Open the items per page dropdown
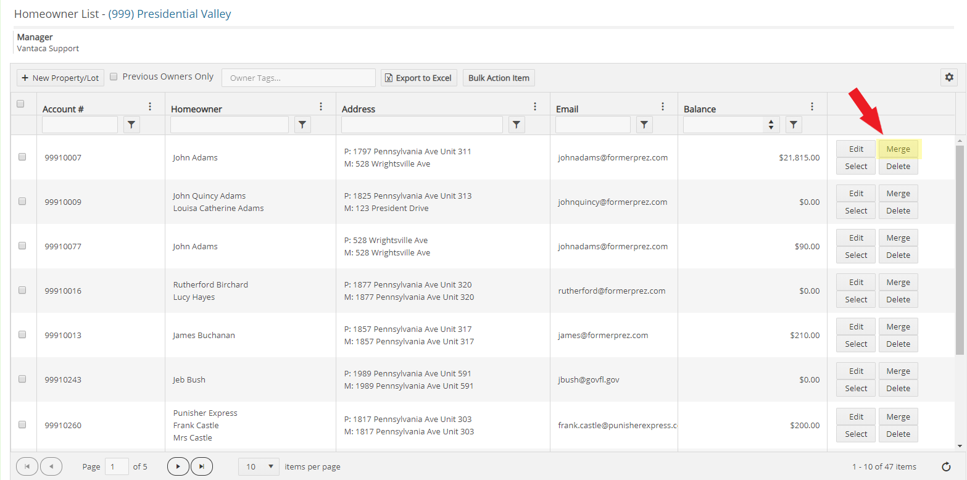 259,467
